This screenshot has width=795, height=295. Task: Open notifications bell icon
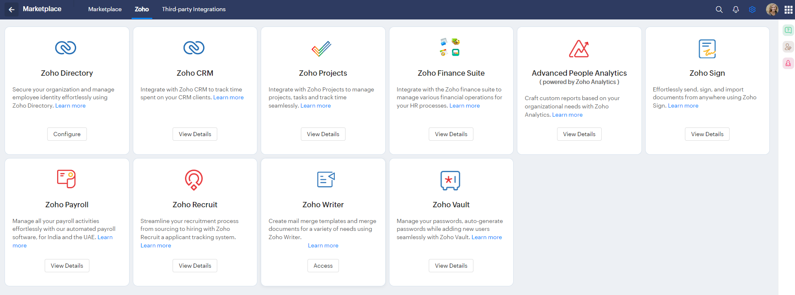pyautogui.click(x=736, y=10)
